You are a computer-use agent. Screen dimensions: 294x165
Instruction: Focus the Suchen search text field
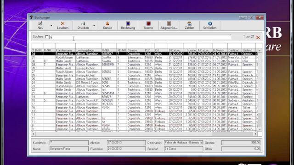point(140,37)
